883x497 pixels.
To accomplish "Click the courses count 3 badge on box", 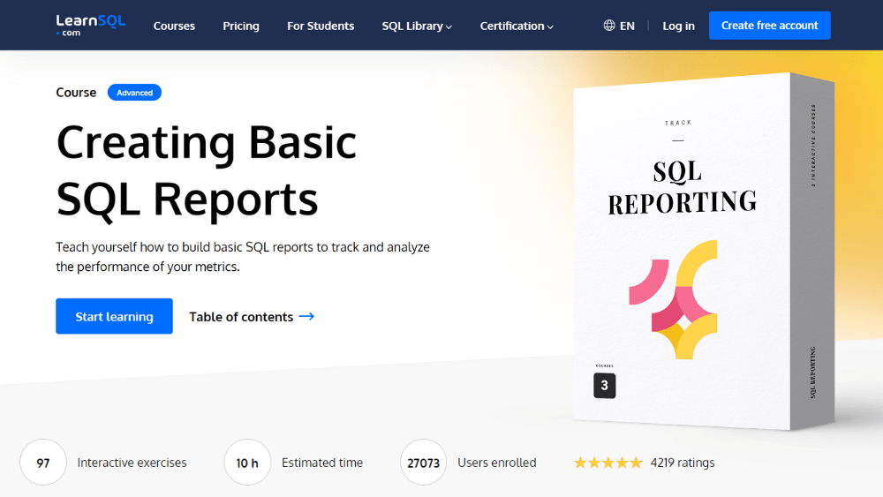I will point(604,386).
